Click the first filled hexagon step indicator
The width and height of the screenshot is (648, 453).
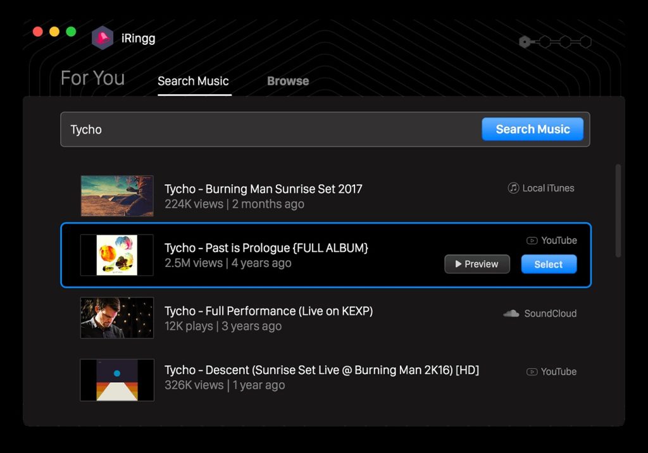(x=524, y=42)
